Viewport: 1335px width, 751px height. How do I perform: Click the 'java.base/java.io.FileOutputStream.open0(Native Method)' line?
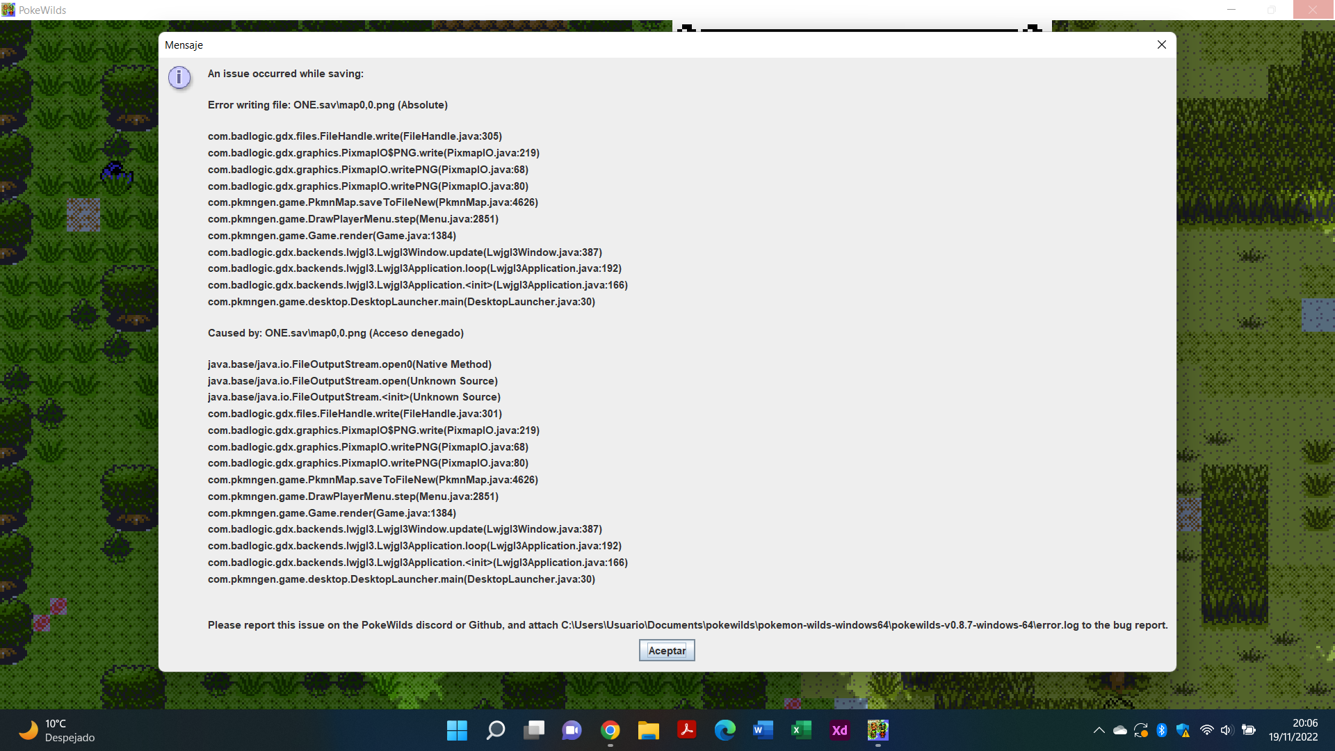(x=350, y=364)
